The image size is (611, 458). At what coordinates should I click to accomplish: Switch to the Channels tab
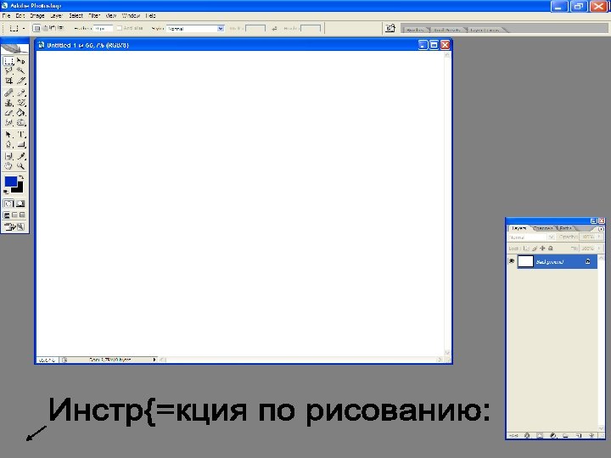click(x=543, y=228)
